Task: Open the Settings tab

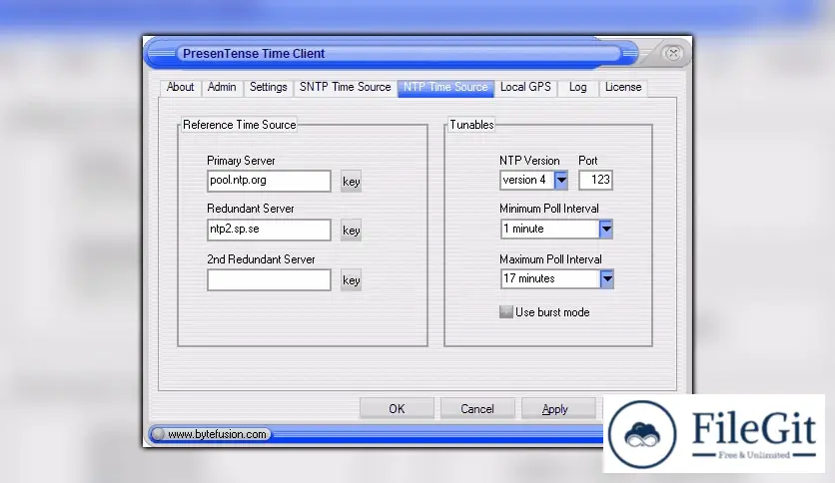Action: (268, 87)
